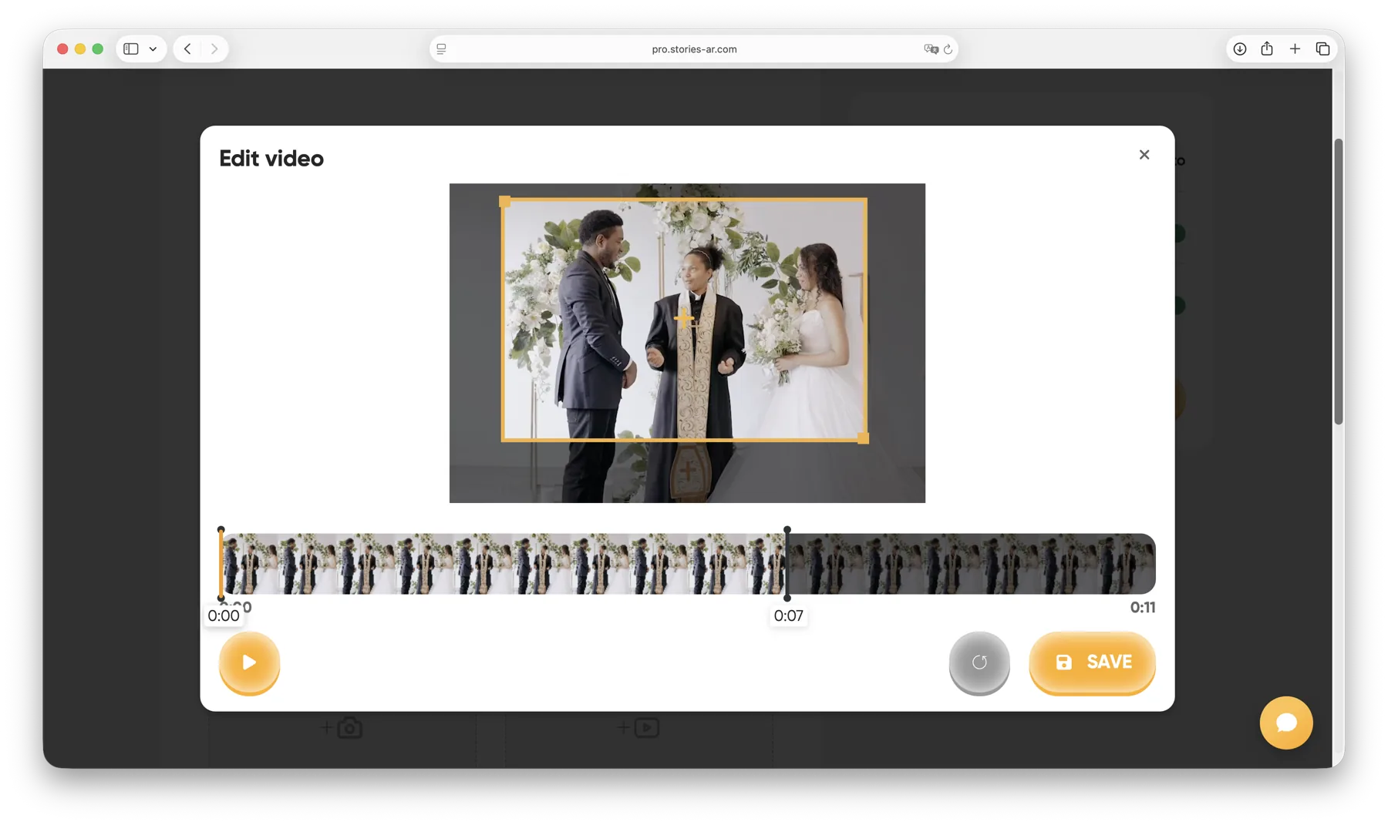Screen dimensions: 1388x825
Task: Open the translate page icon
Action: (x=931, y=49)
